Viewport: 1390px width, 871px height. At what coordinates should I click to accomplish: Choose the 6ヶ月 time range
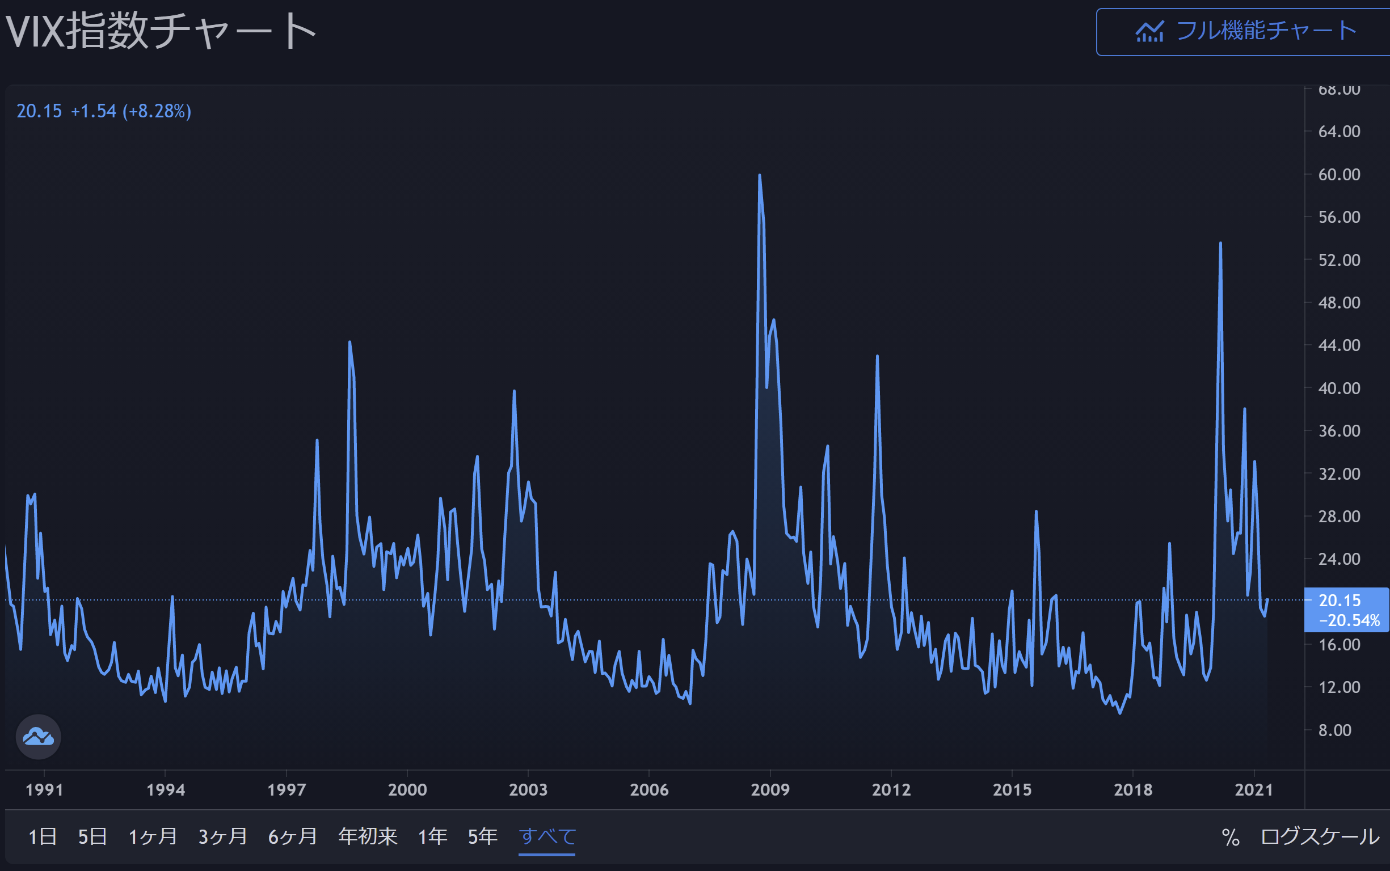[x=292, y=836]
